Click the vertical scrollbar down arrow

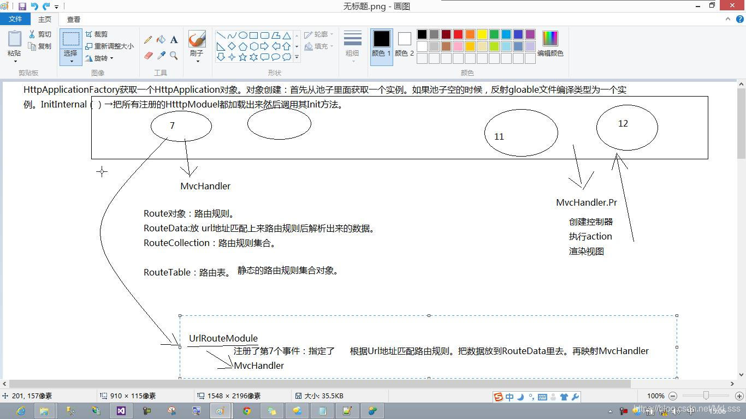point(741,374)
